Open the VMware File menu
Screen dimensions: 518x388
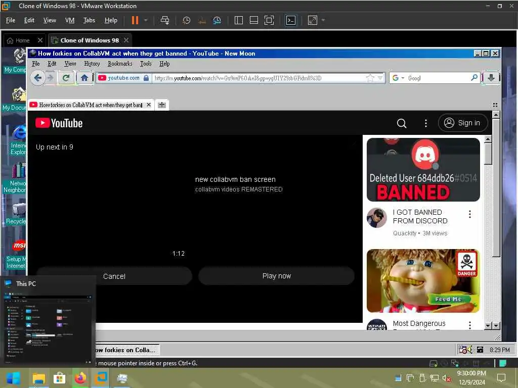click(11, 20)
